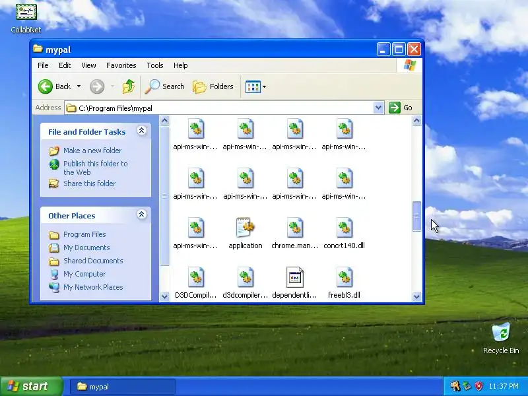Click the 11:37 PM clock
The image size is (528, 396).
(504, 386)
